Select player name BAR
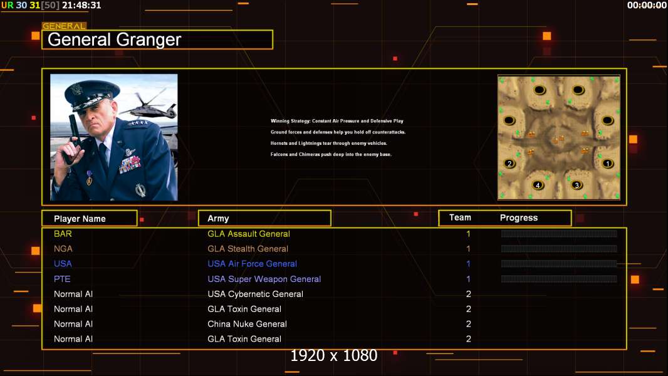This screenshot has height=376, width=668. coord(63,234)
